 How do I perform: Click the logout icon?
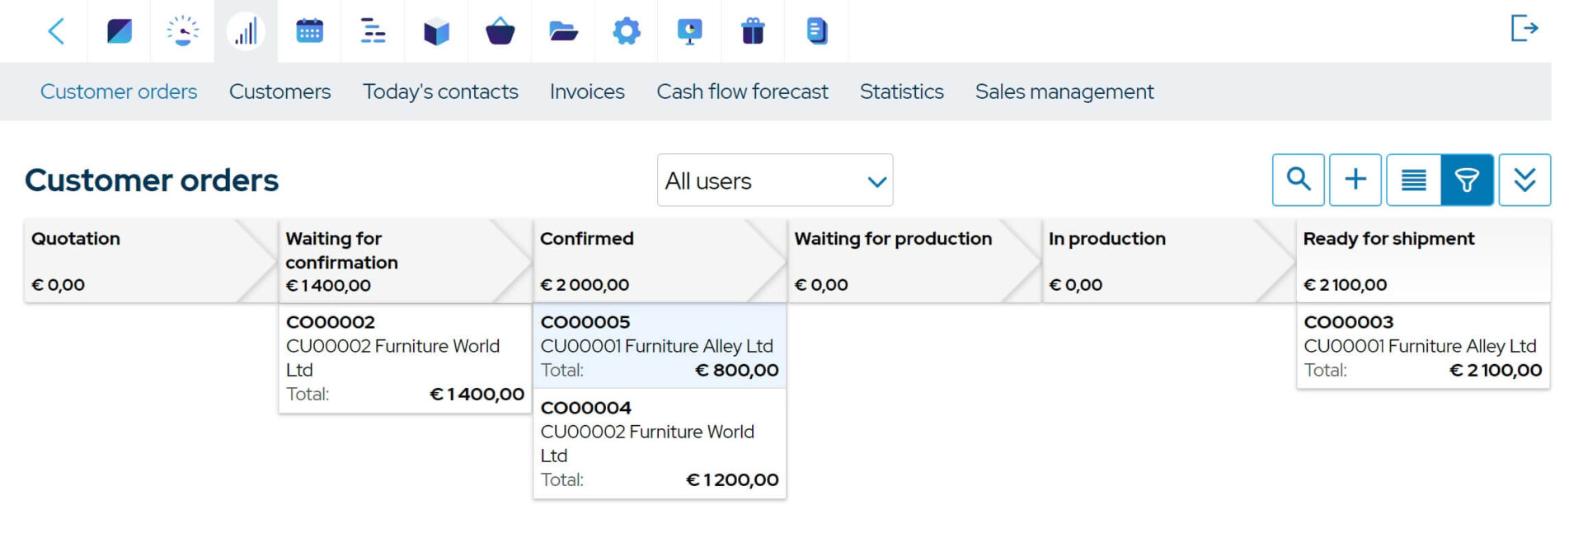click(x=1524, y=29)
